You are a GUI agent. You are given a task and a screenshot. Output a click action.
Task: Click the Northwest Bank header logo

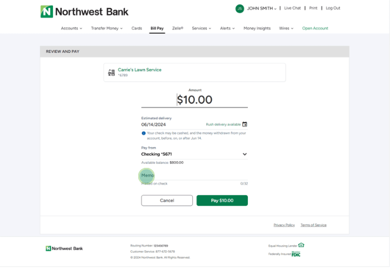[84, 11]
